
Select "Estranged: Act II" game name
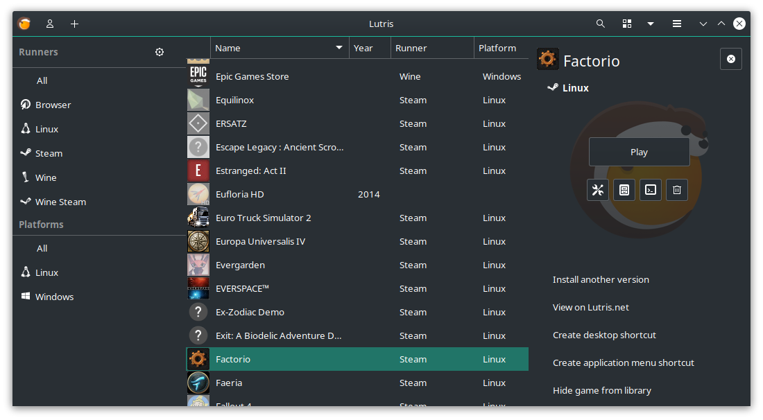click(x=250, y=171)
